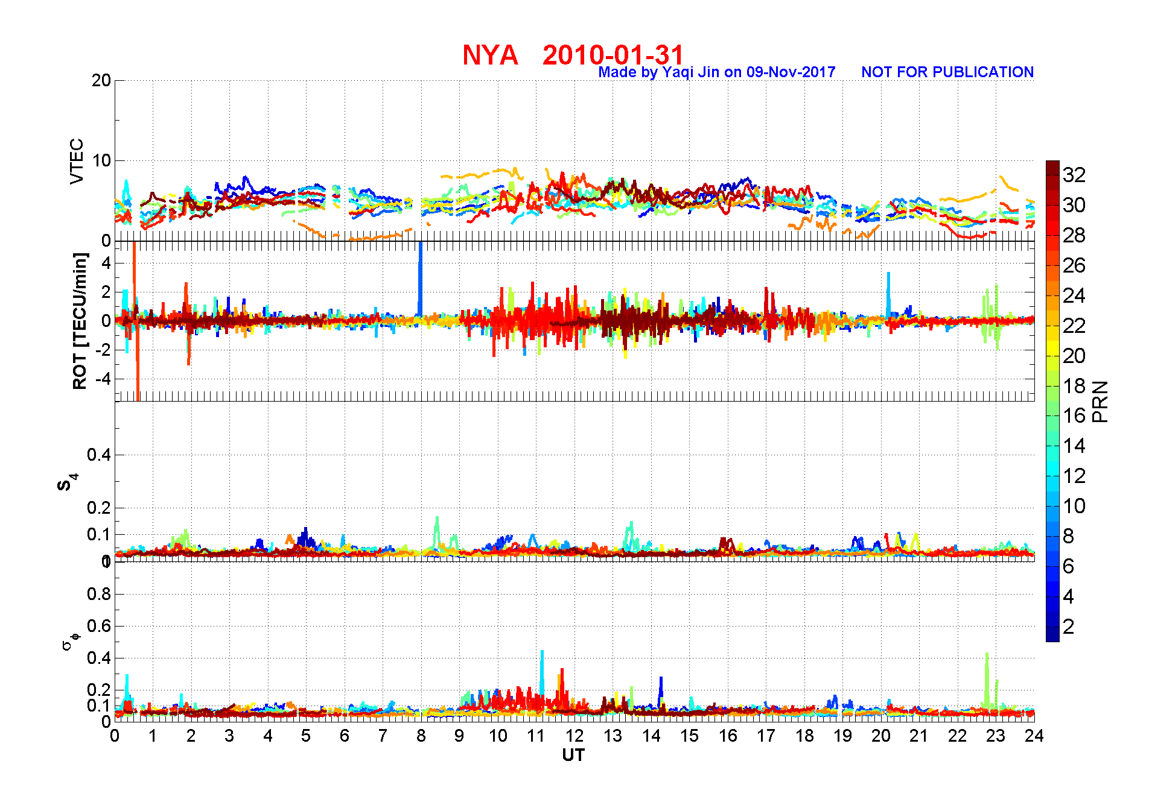Click x-axis tick label 0
The image size is (1149, 802).
(x=115, y=736)
